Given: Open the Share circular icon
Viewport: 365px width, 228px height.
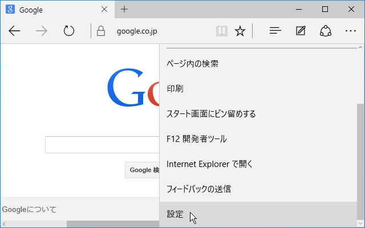Looking at the screenshot, I should 326,31.
